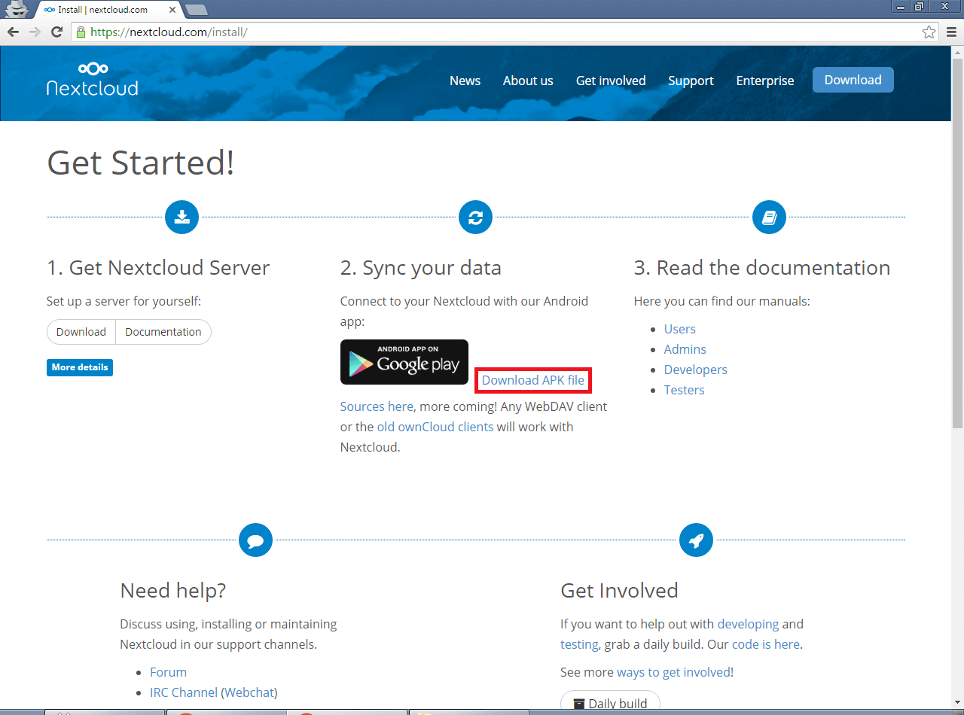Bookmark this page with the star icon

[x=929, y=32]
